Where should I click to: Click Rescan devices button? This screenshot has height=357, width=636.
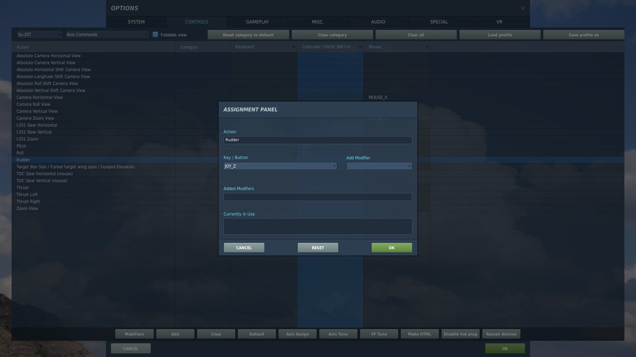(501, 334)
